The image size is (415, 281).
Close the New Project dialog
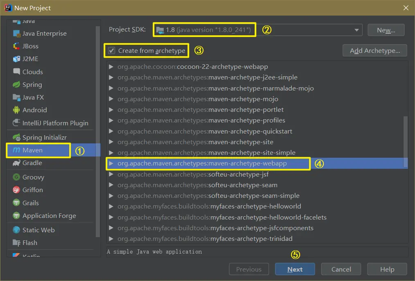coord(406,8)
